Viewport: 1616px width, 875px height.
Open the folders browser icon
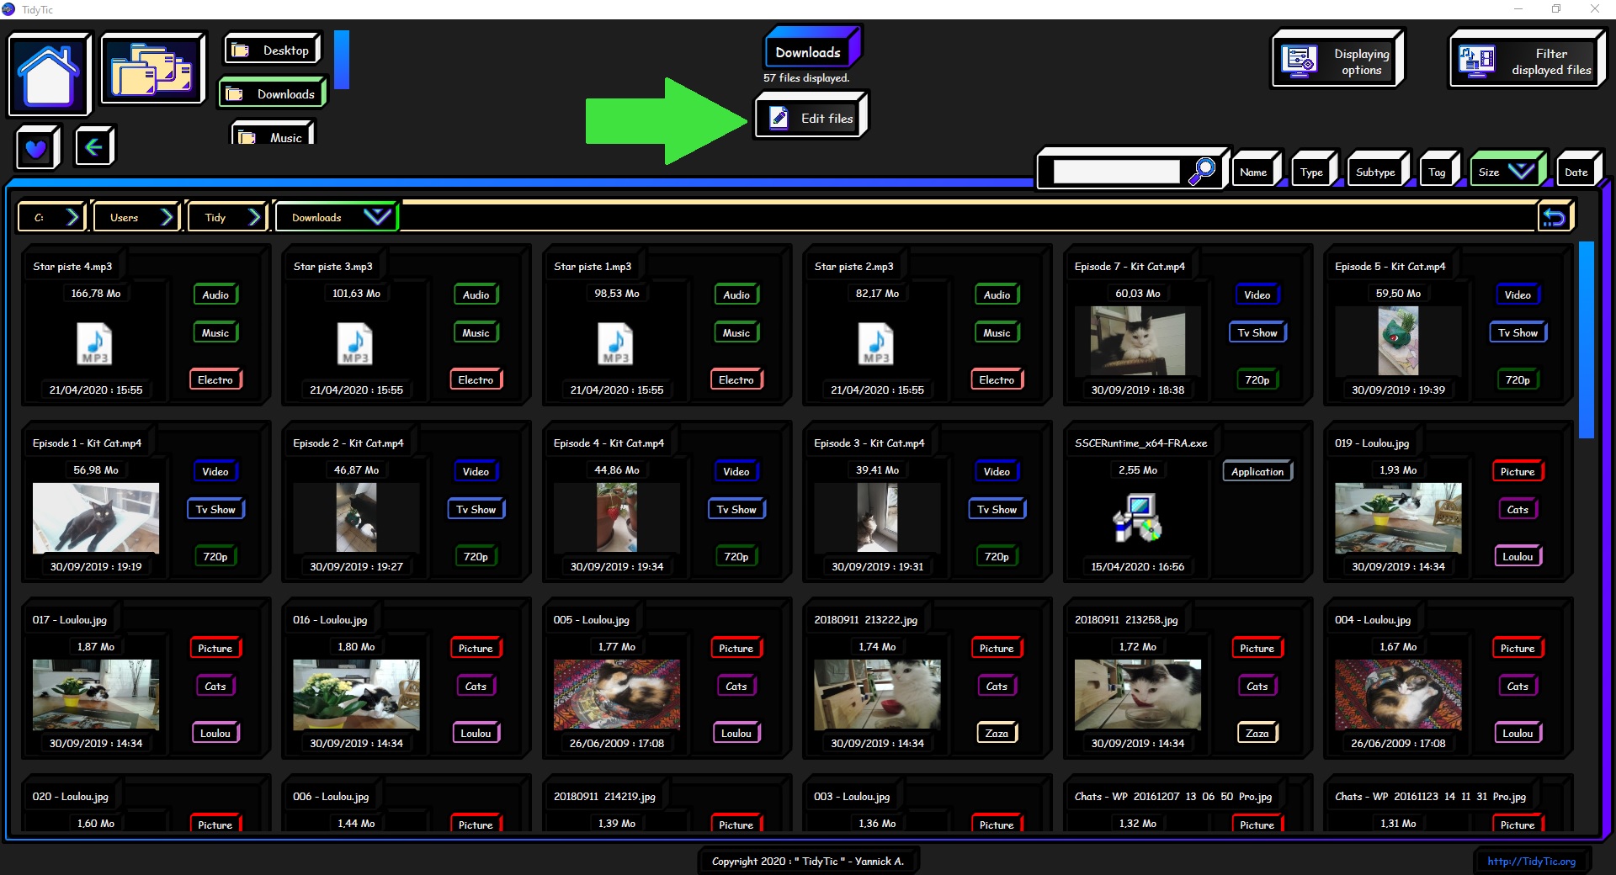[x=152, y=69]
